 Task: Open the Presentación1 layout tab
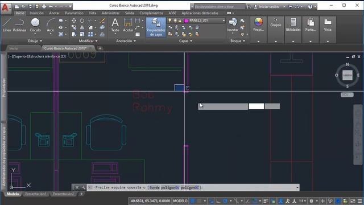[x=36, y=194]
